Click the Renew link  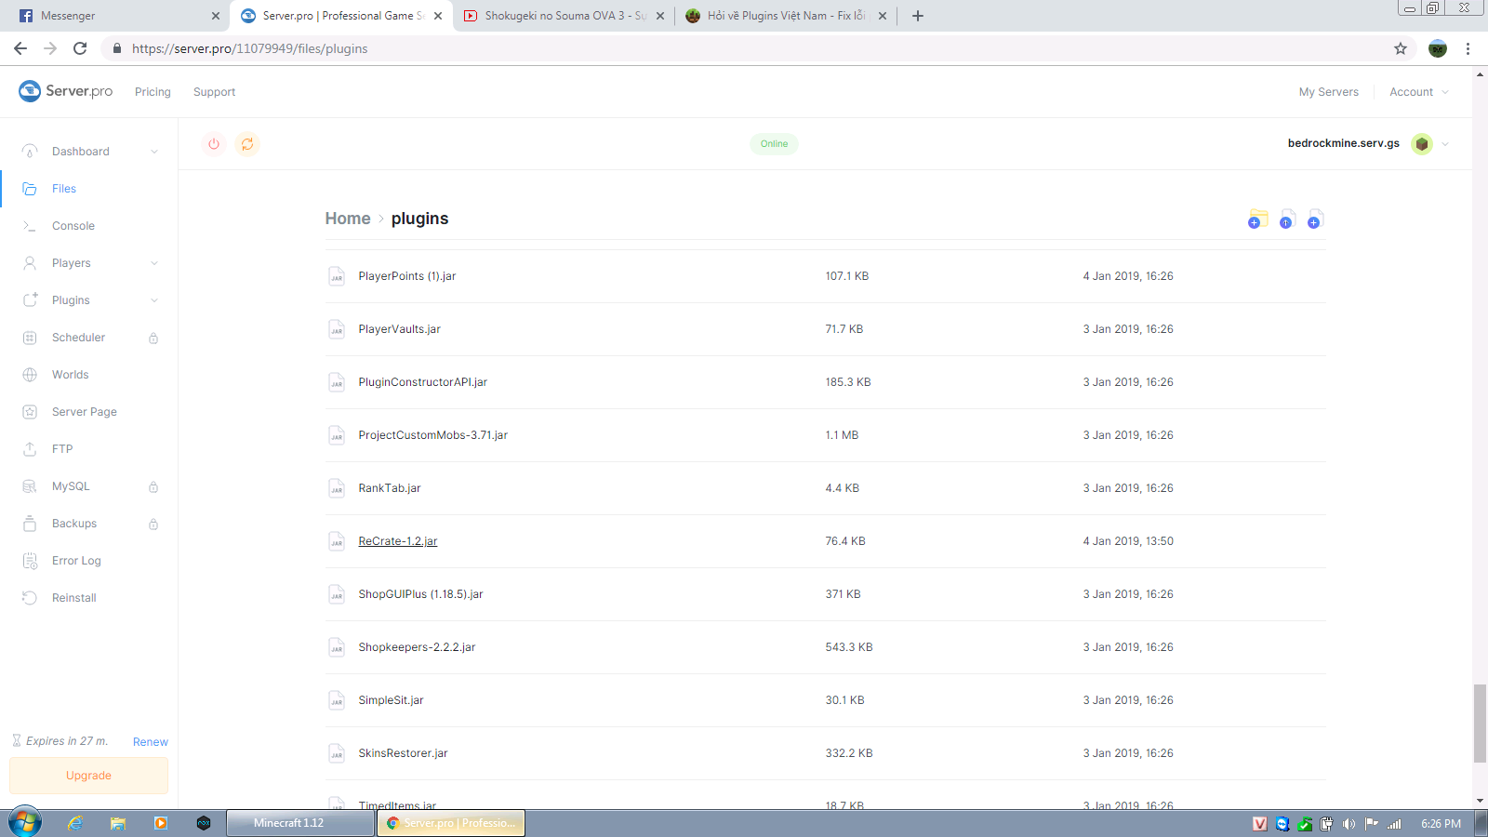pos(151,742)
